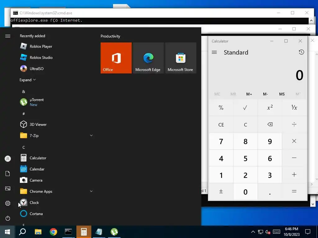The height and width of the screenshot is (238, 318).
Task: Click the divide button
Action: (294, 124)
